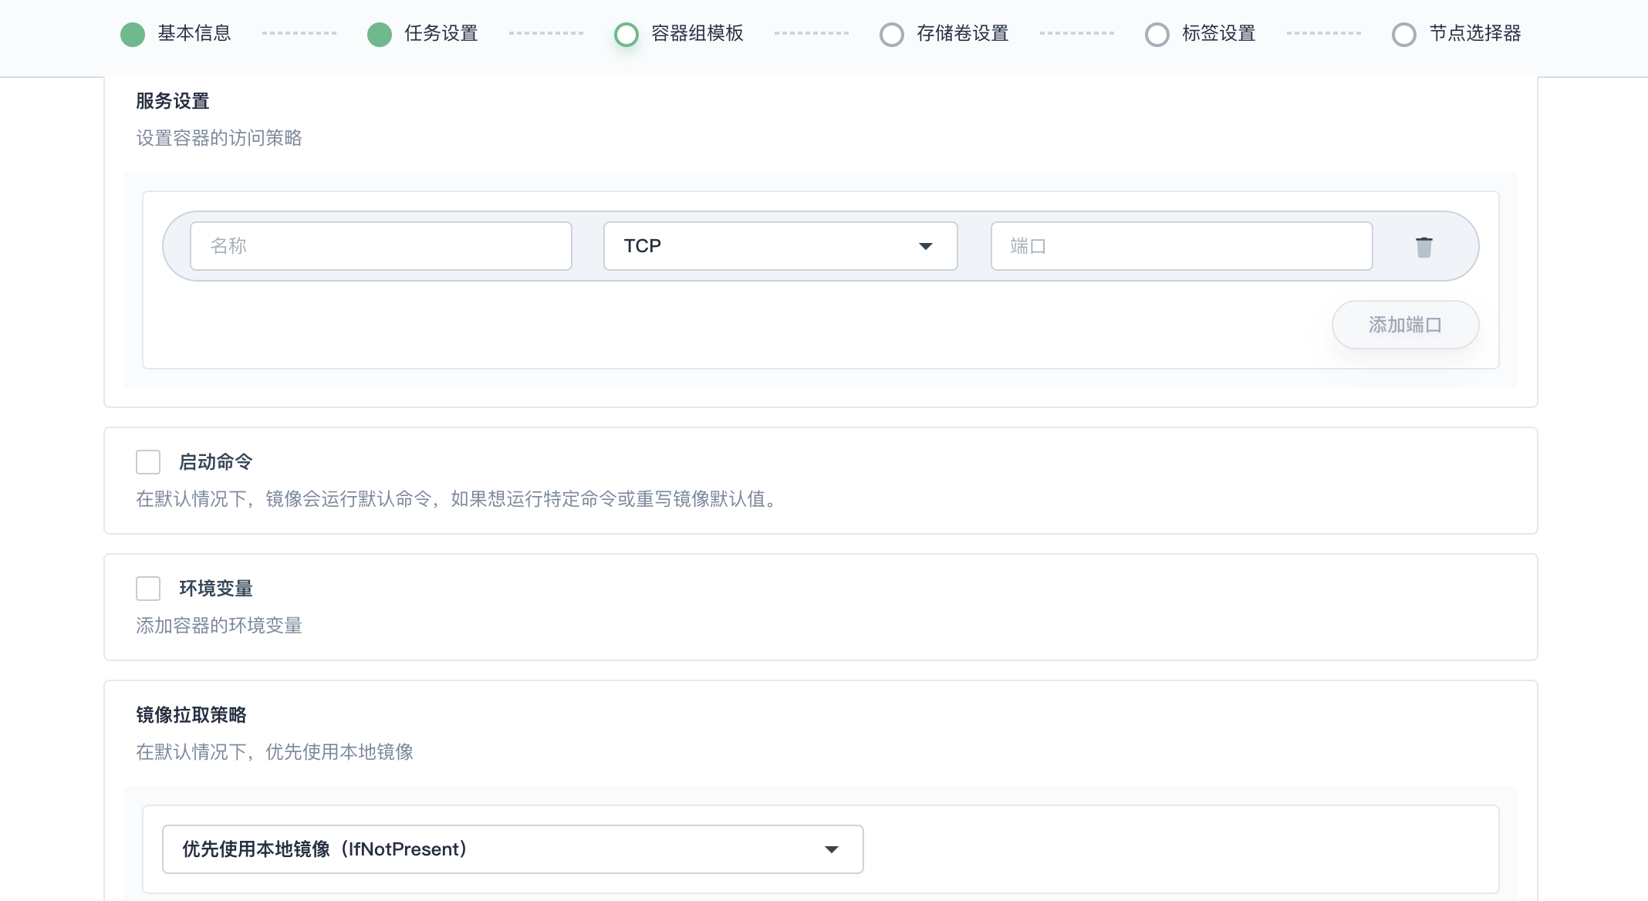Switch to 节点选择器 step

pos(1457,34)
